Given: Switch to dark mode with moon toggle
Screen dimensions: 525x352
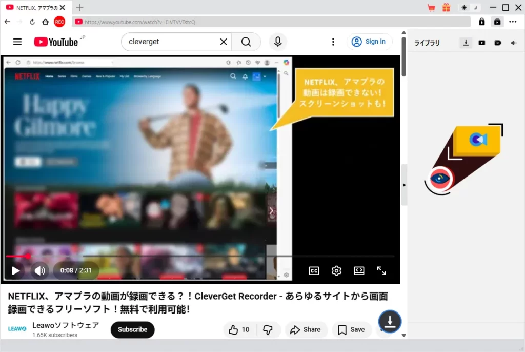Looking at the screenshot, I should (475, 8).
